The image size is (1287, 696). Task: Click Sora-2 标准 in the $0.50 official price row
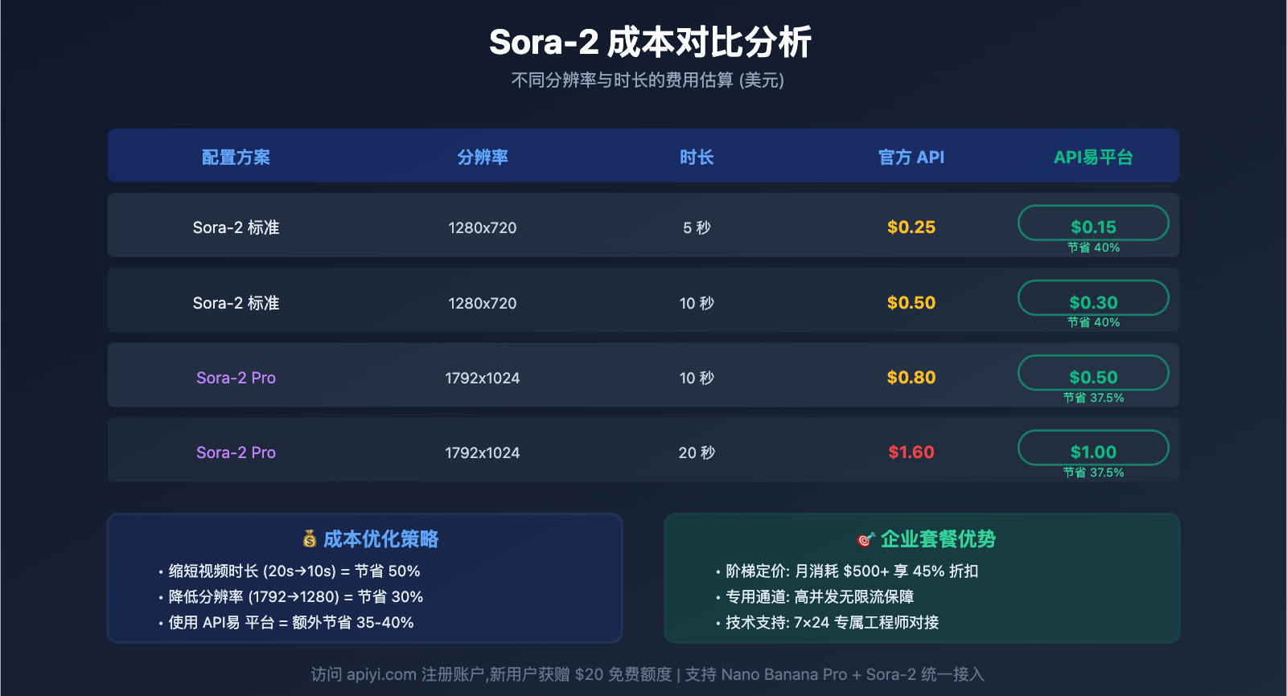coord(236,303)
